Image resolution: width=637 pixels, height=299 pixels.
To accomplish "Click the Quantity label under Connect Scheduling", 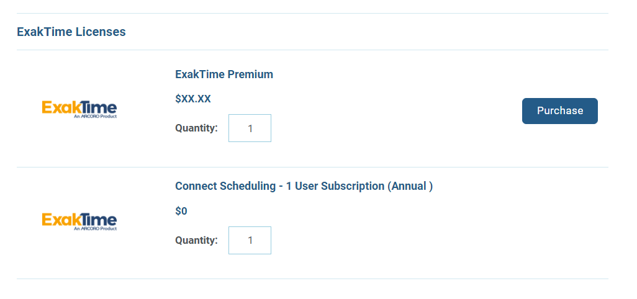I will tap(196, 240).
